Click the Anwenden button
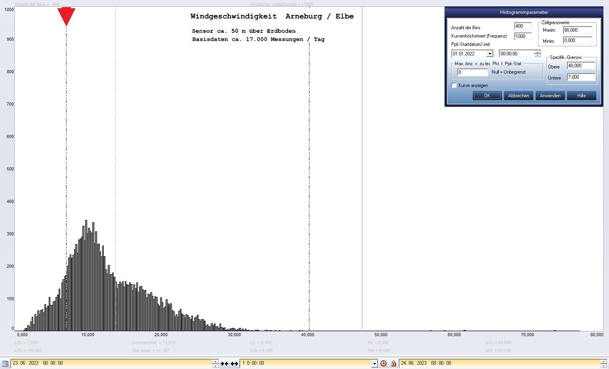This screenshot has height=369, width=609. 550,96
